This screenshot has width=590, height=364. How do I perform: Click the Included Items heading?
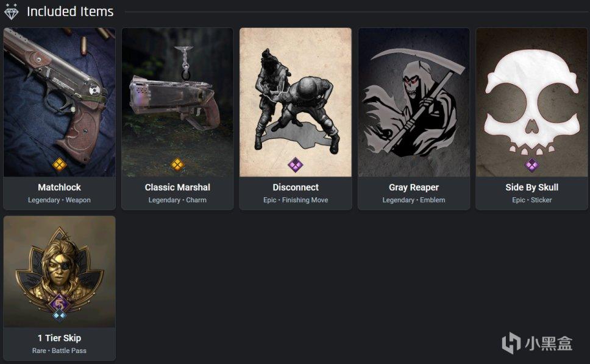[70, 12]
